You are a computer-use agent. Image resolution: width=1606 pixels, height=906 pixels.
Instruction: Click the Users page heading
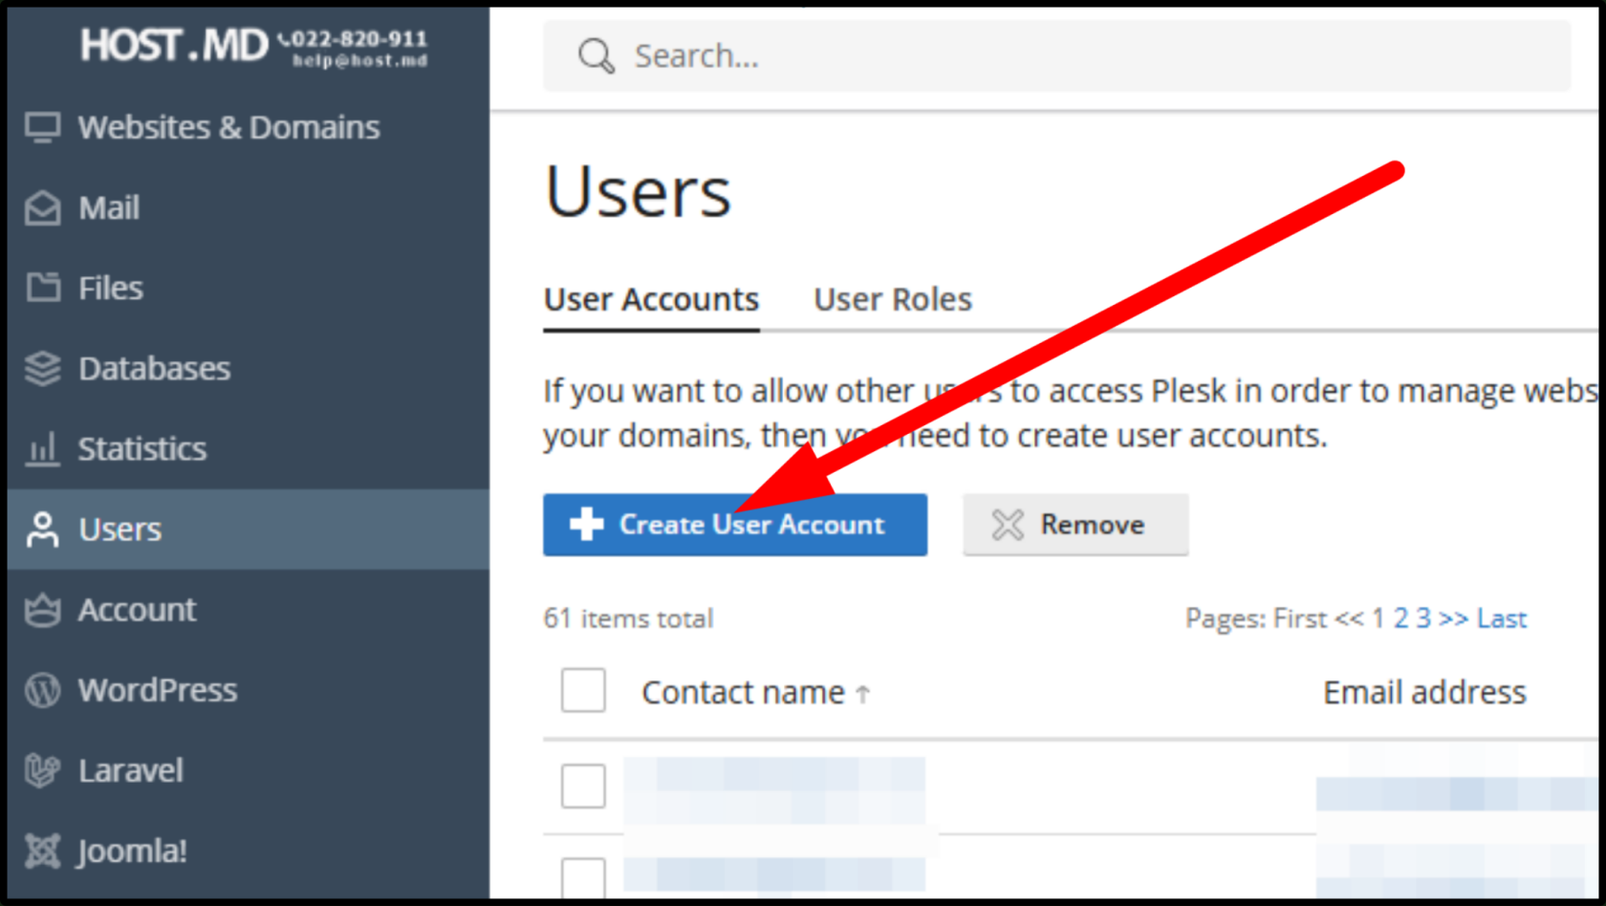(638, 192)
